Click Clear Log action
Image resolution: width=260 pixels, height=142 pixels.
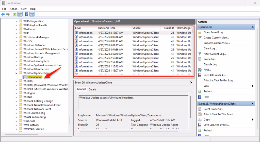pos(210,49)
